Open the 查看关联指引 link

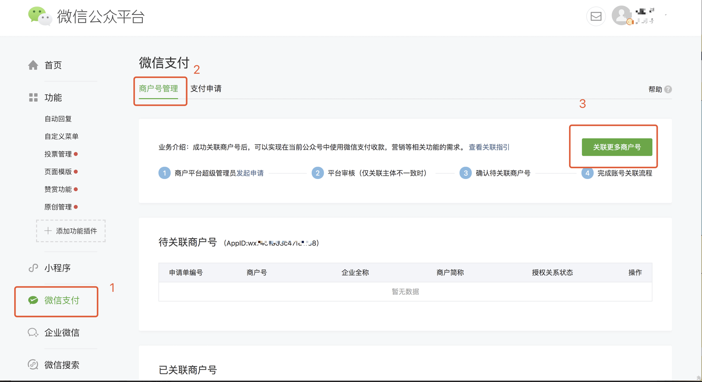[x=489, y=147]
